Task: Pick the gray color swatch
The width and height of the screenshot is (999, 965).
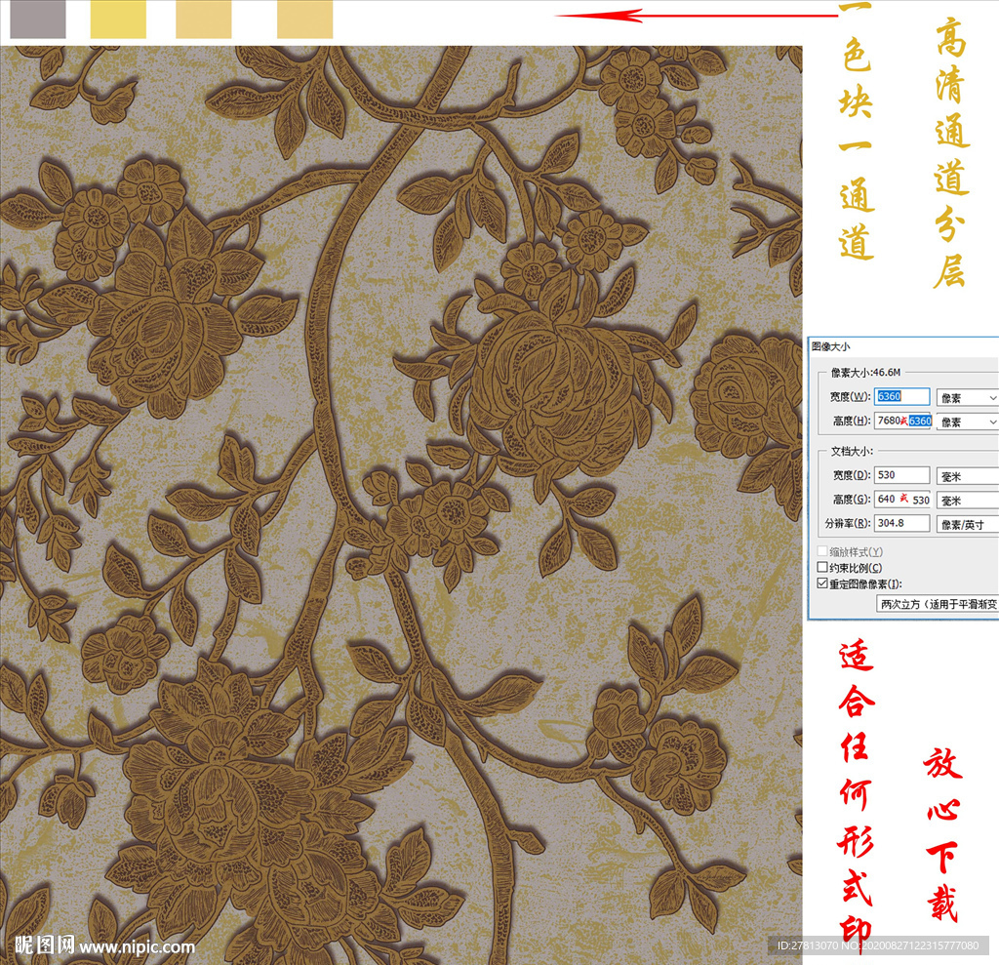Action: [x=38, y=20]
